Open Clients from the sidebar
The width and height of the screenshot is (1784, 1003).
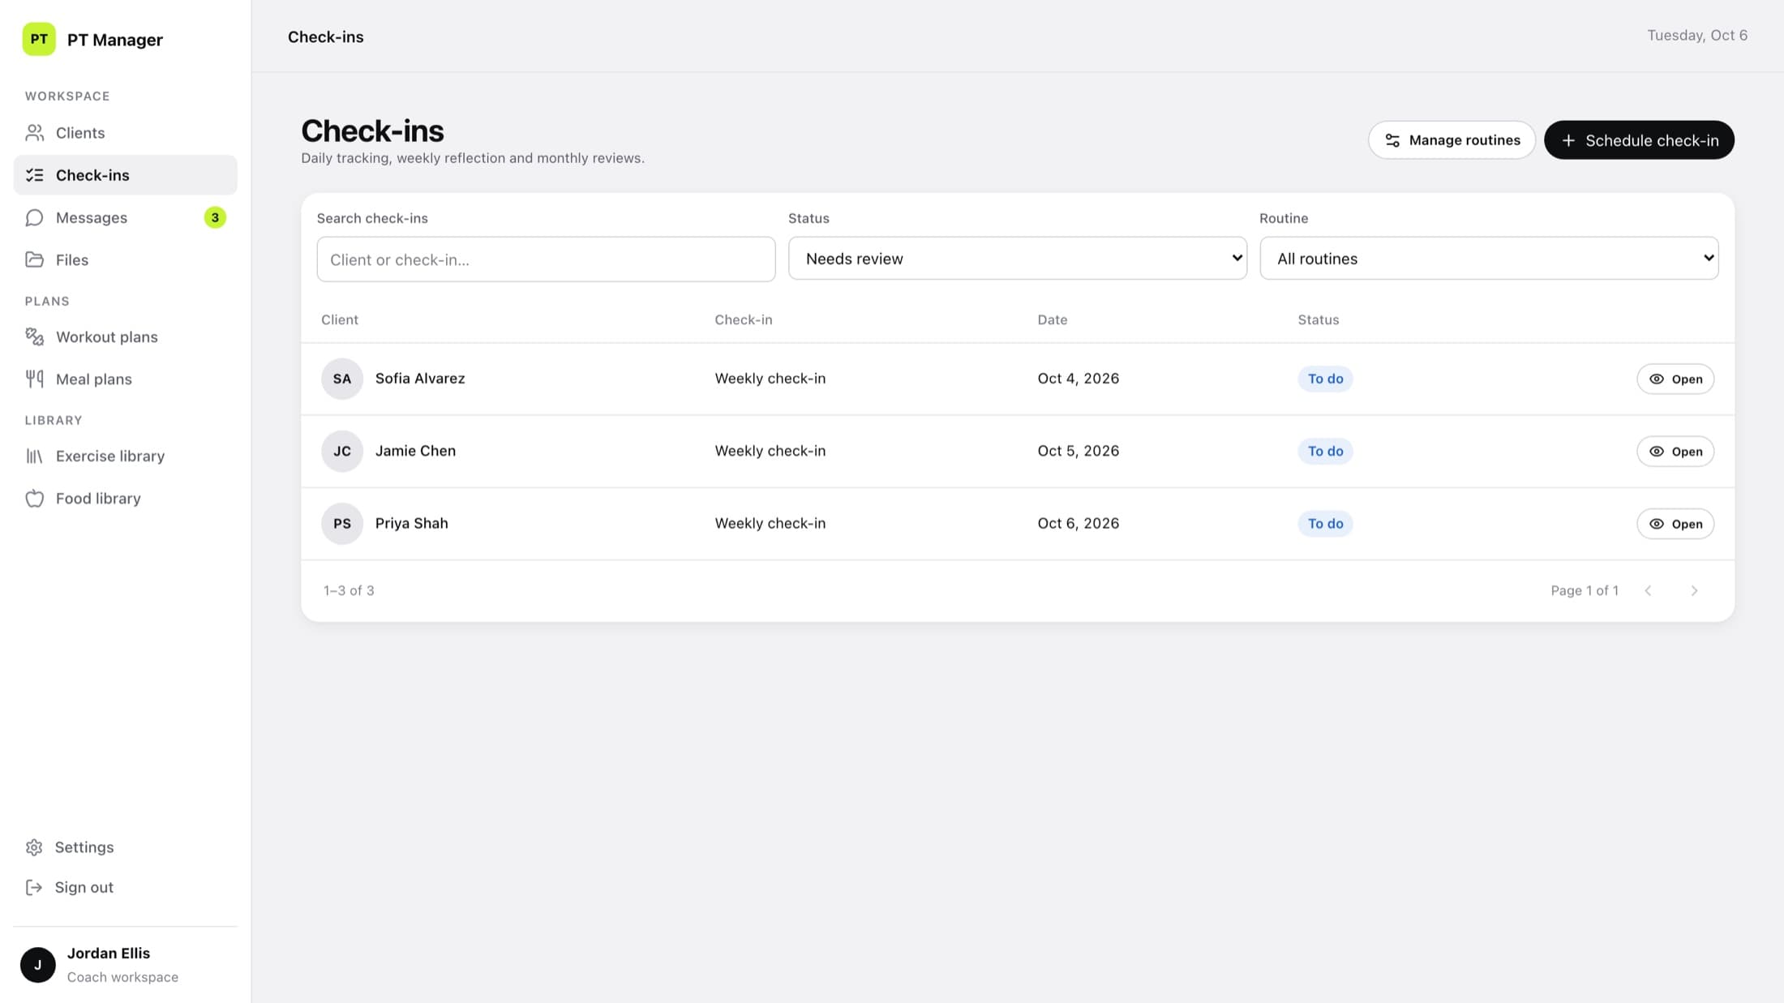(x=125, y=133)
